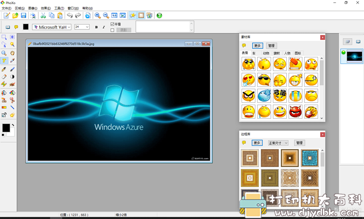364x219 pixels.
Task: Pick the eyedropper color picker tool
Action: pyautogui.click(x=12, y=60)
